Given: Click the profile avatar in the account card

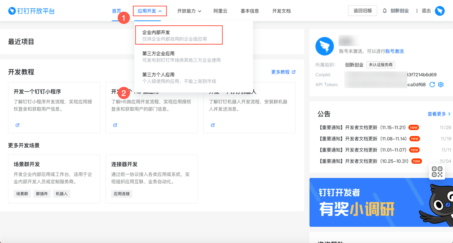Looking at the screenshot, I should point(325,47).
